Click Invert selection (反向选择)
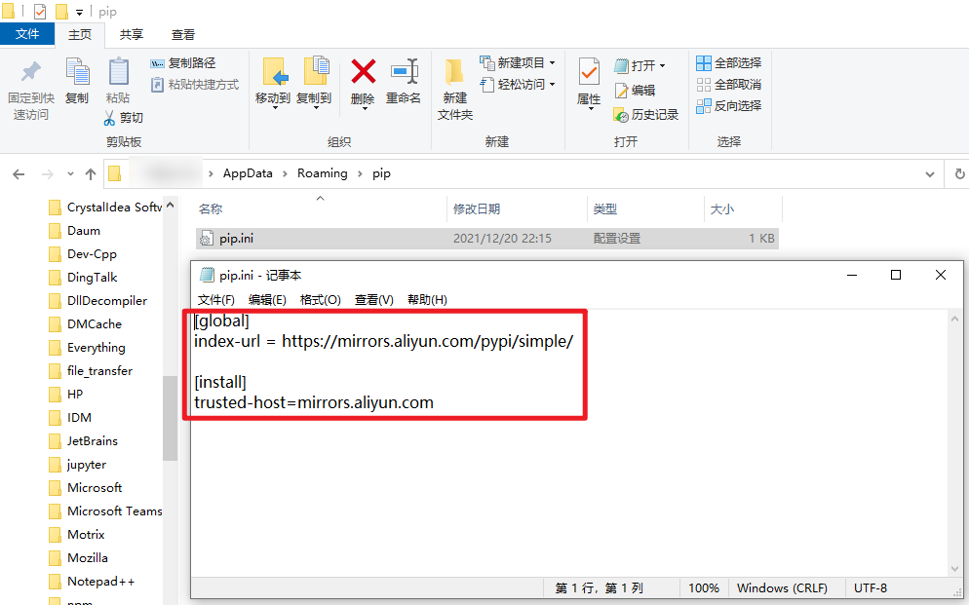This screenshot has height=605, width=969. tap(728, 106)
